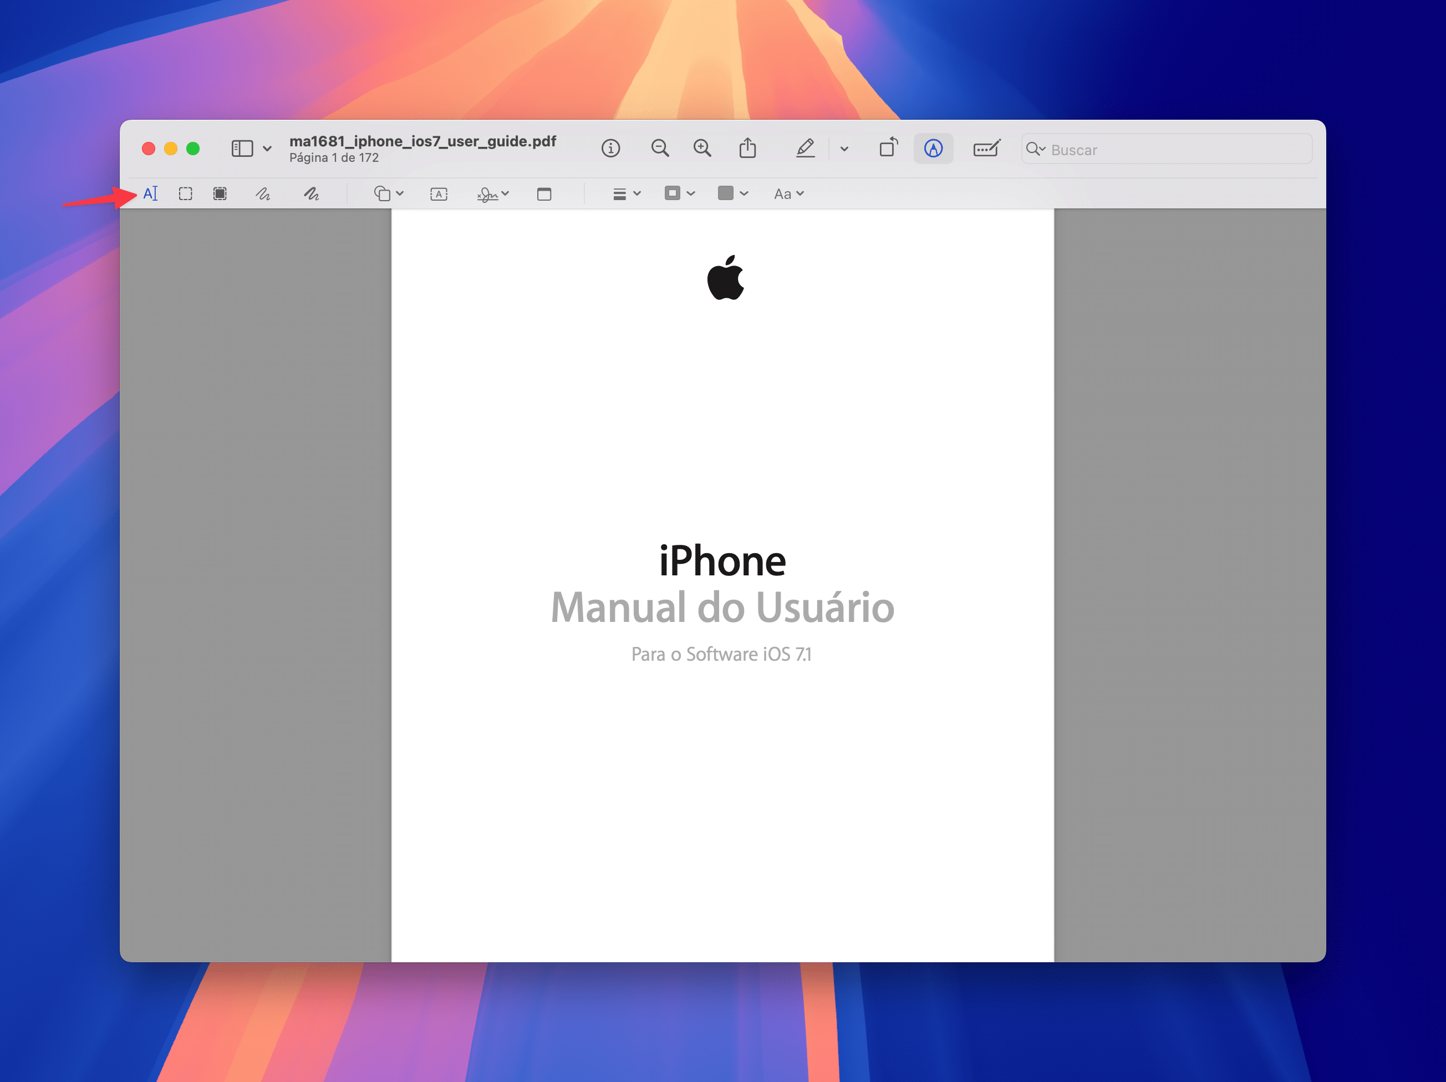The height and width of the screenshot is (1082, 1446).
Task: Open the Border Color menu
Action: [679, 193]
